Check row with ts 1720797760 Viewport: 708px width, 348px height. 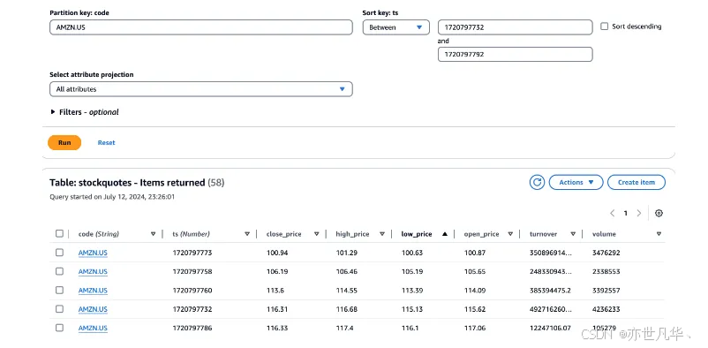[60, 291]
